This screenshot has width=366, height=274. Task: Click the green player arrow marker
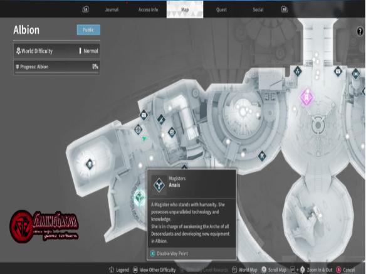tap(145, 139)
